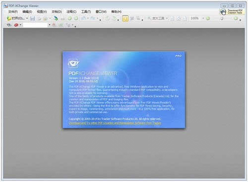Screen dimensions: 248x182
Task: Click the find previous icon
Action: [54, 25]
